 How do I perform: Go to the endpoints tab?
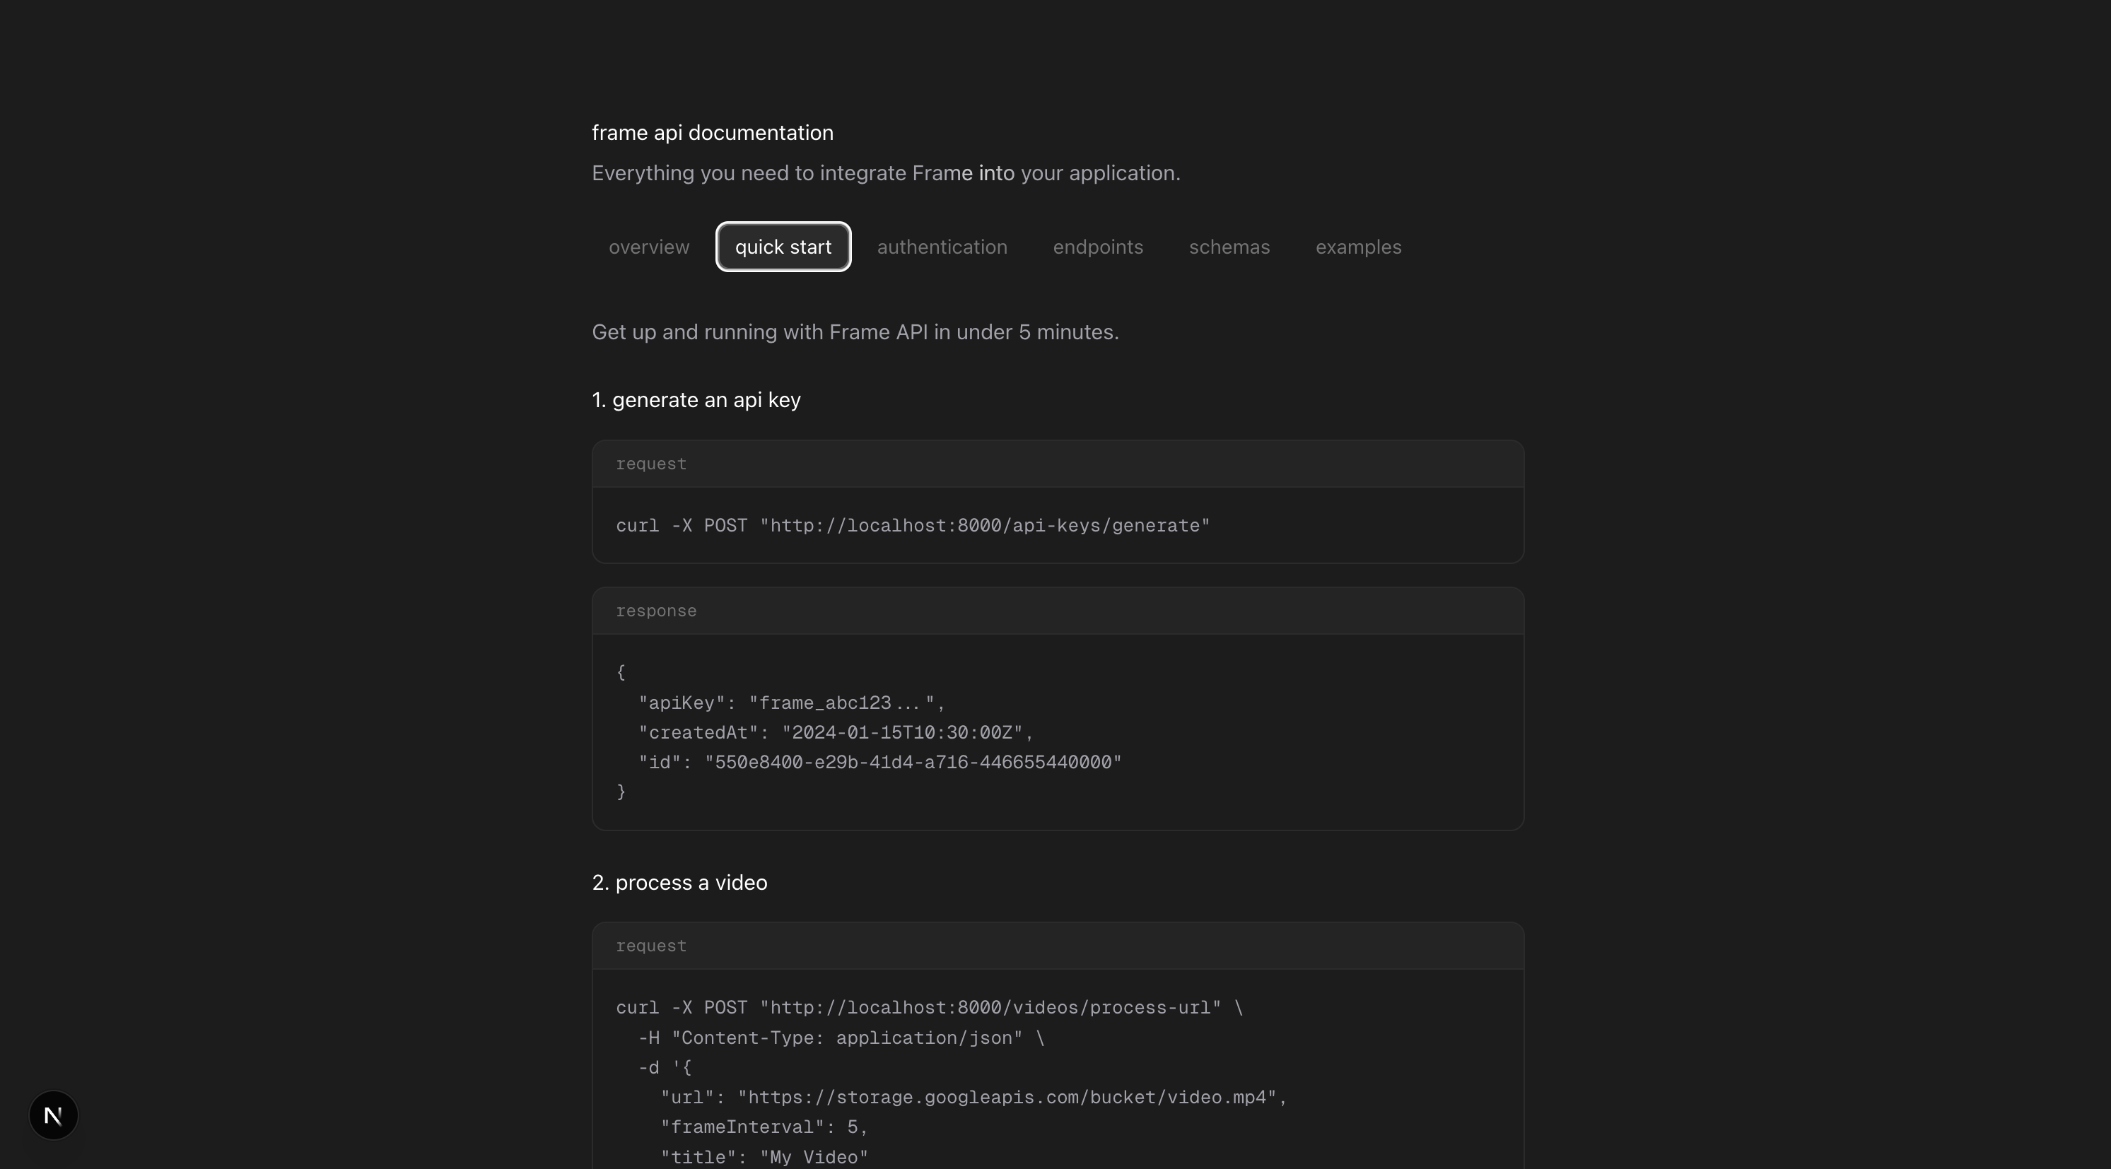click(x=1097, y=247)
